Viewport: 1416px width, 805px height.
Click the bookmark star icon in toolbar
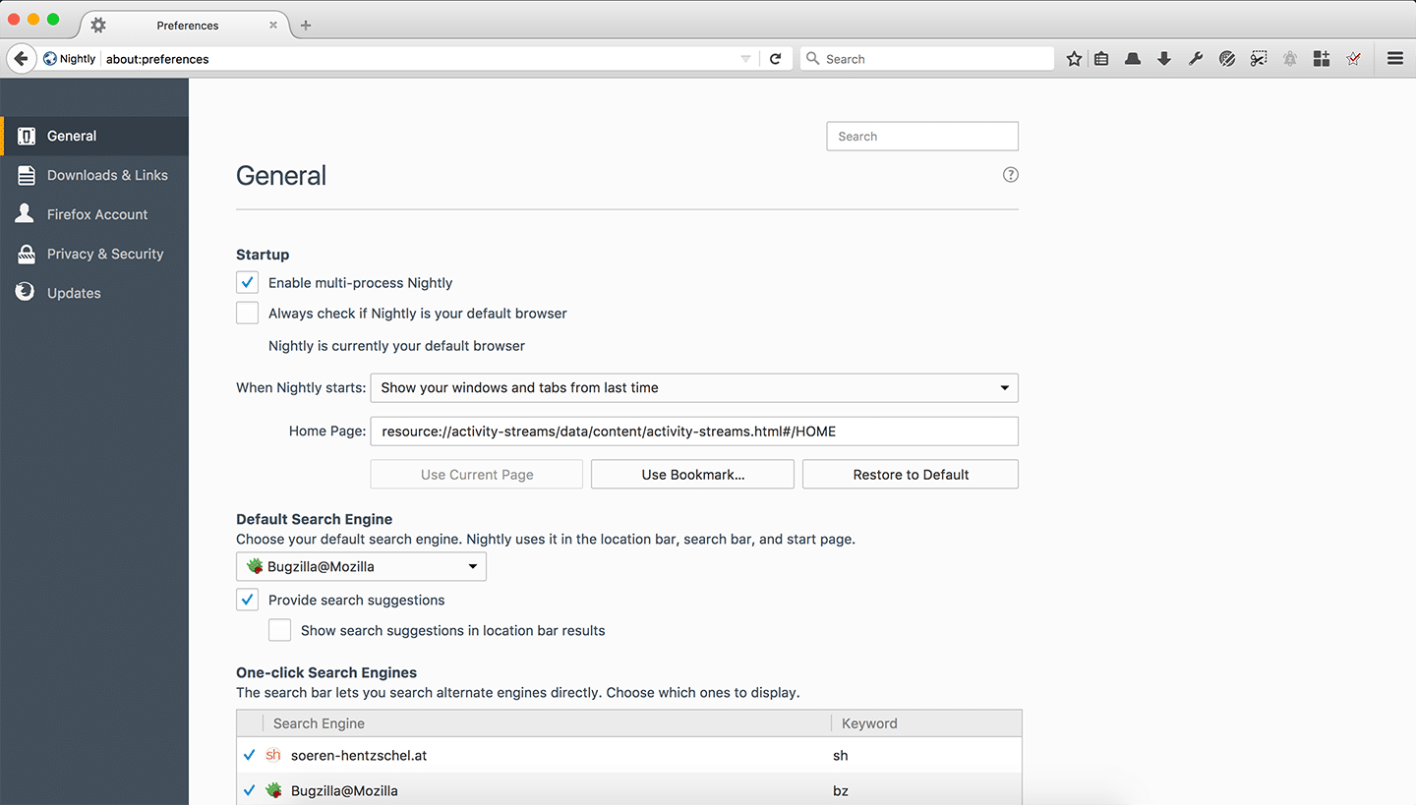tap(1074, 59)
